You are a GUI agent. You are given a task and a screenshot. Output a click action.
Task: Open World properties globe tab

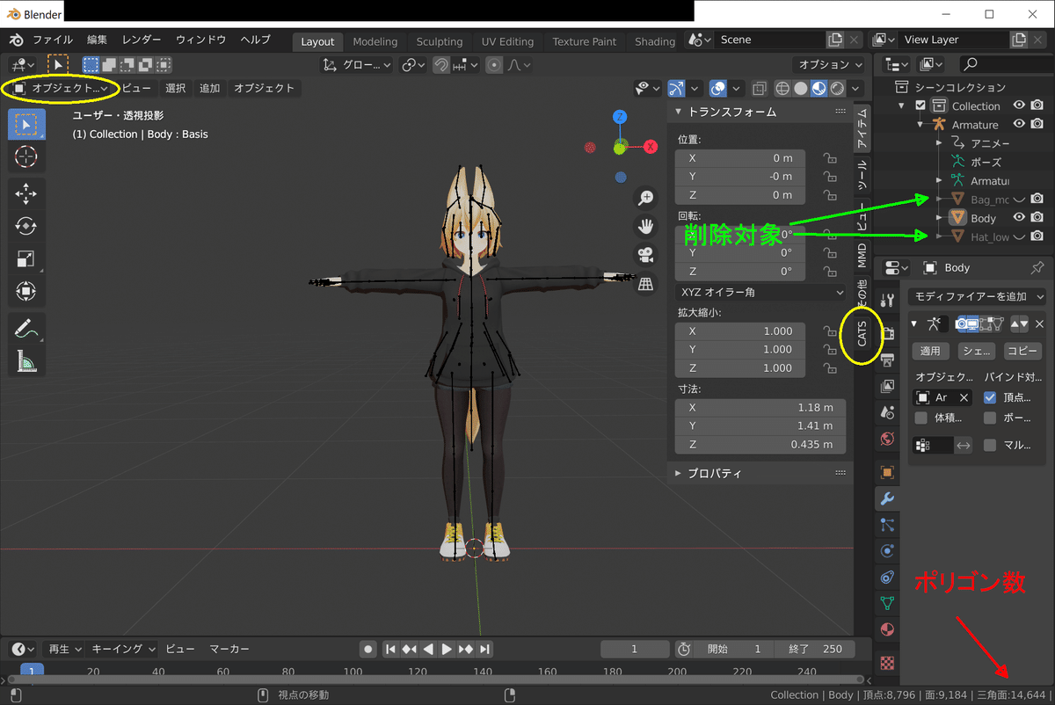(x=888, y=439)
